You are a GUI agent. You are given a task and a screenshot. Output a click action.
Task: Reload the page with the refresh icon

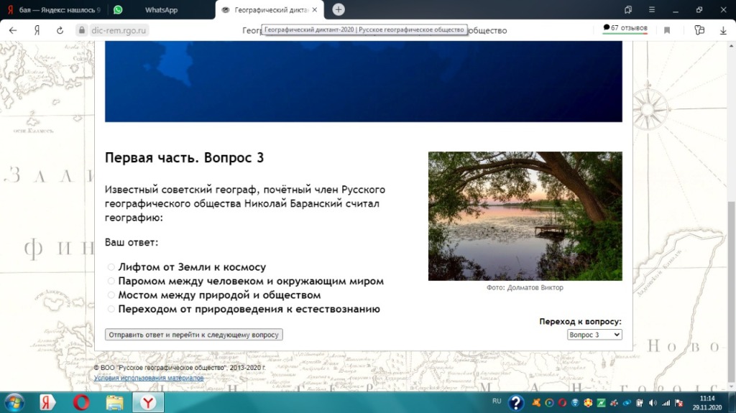(60, 31)
